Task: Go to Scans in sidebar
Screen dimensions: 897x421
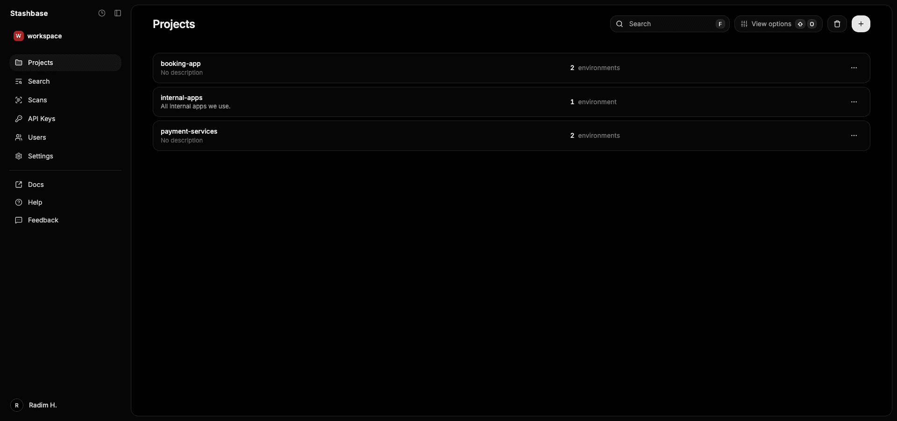Action: pos(65,100)
